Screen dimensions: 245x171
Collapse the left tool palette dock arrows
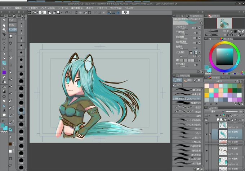1,12
